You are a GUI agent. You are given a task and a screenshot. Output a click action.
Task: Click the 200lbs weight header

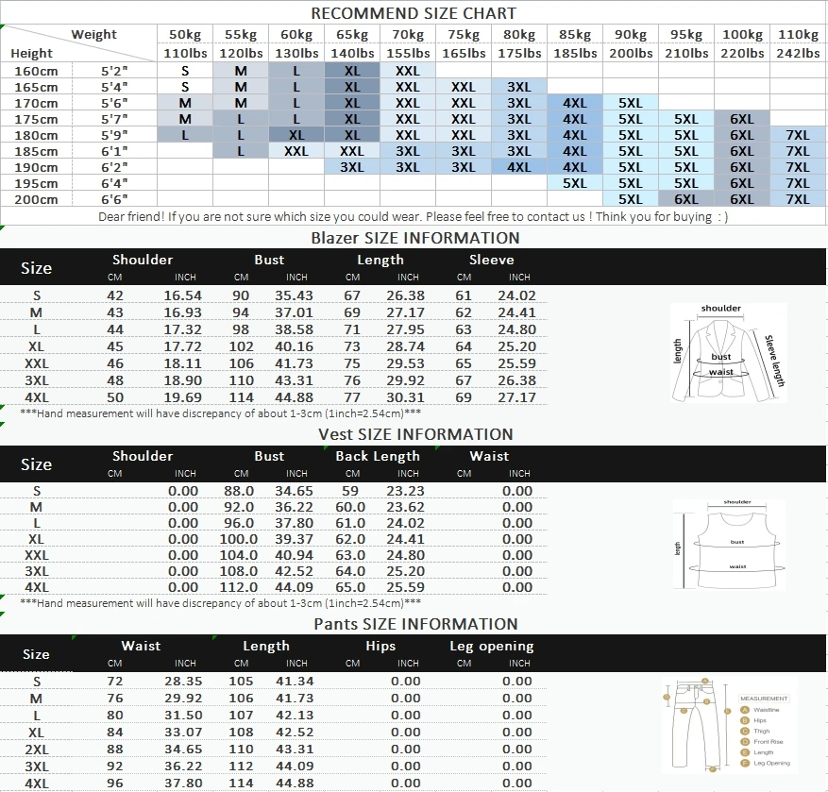click(x=631, y=53)
